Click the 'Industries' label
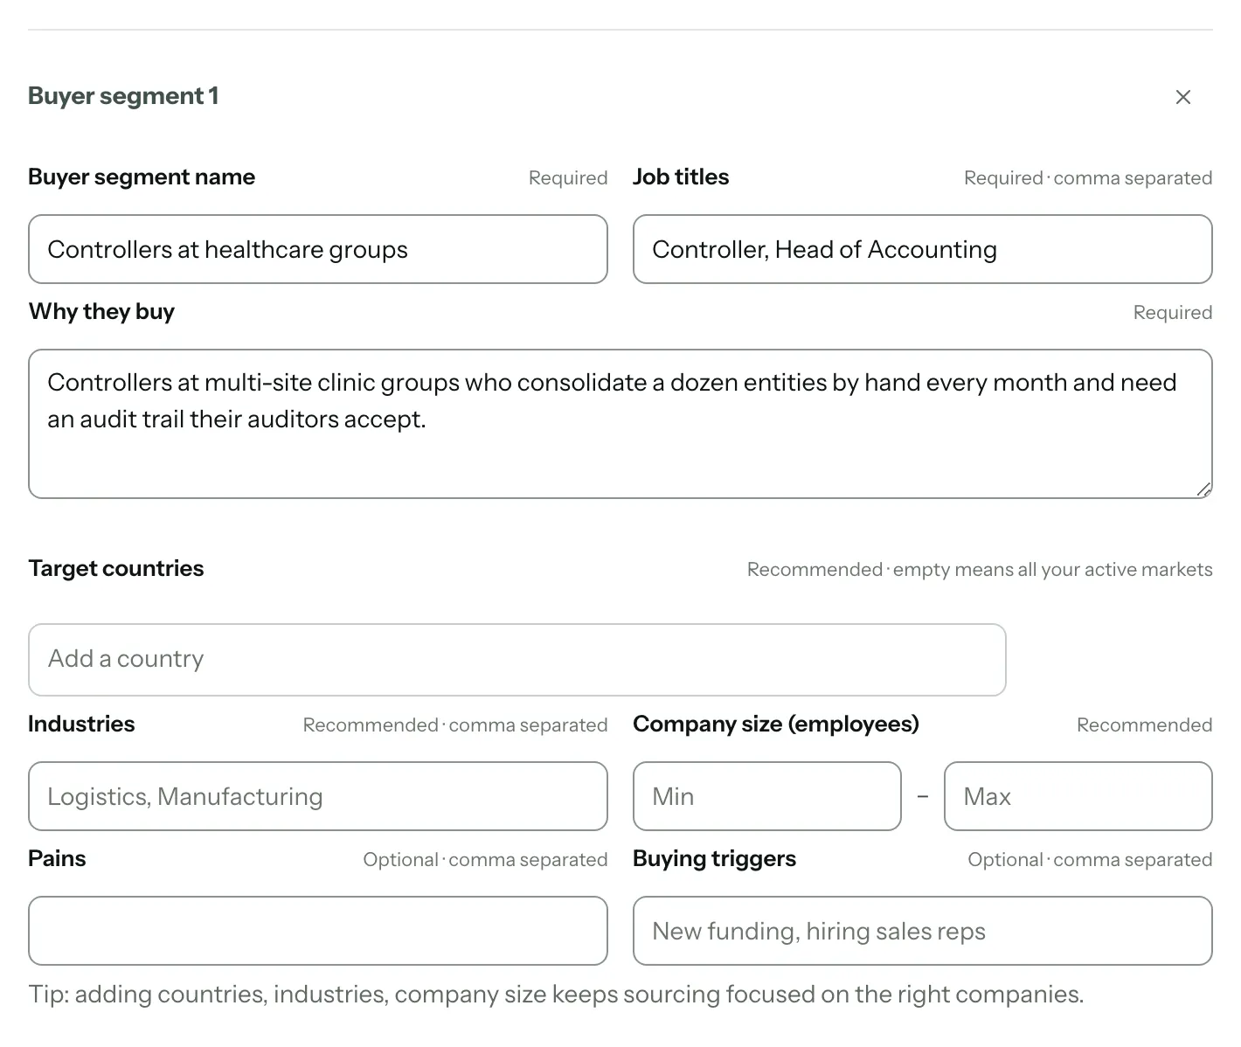This screenshot has height=1047, width=1241. [x=81, y=724]
